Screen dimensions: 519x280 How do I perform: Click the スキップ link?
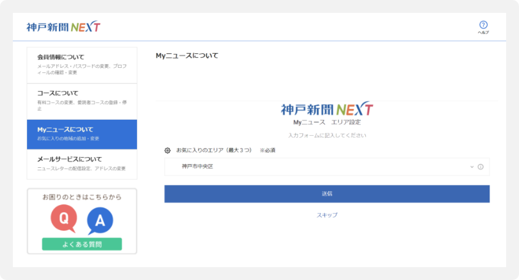tap(327, 215)
